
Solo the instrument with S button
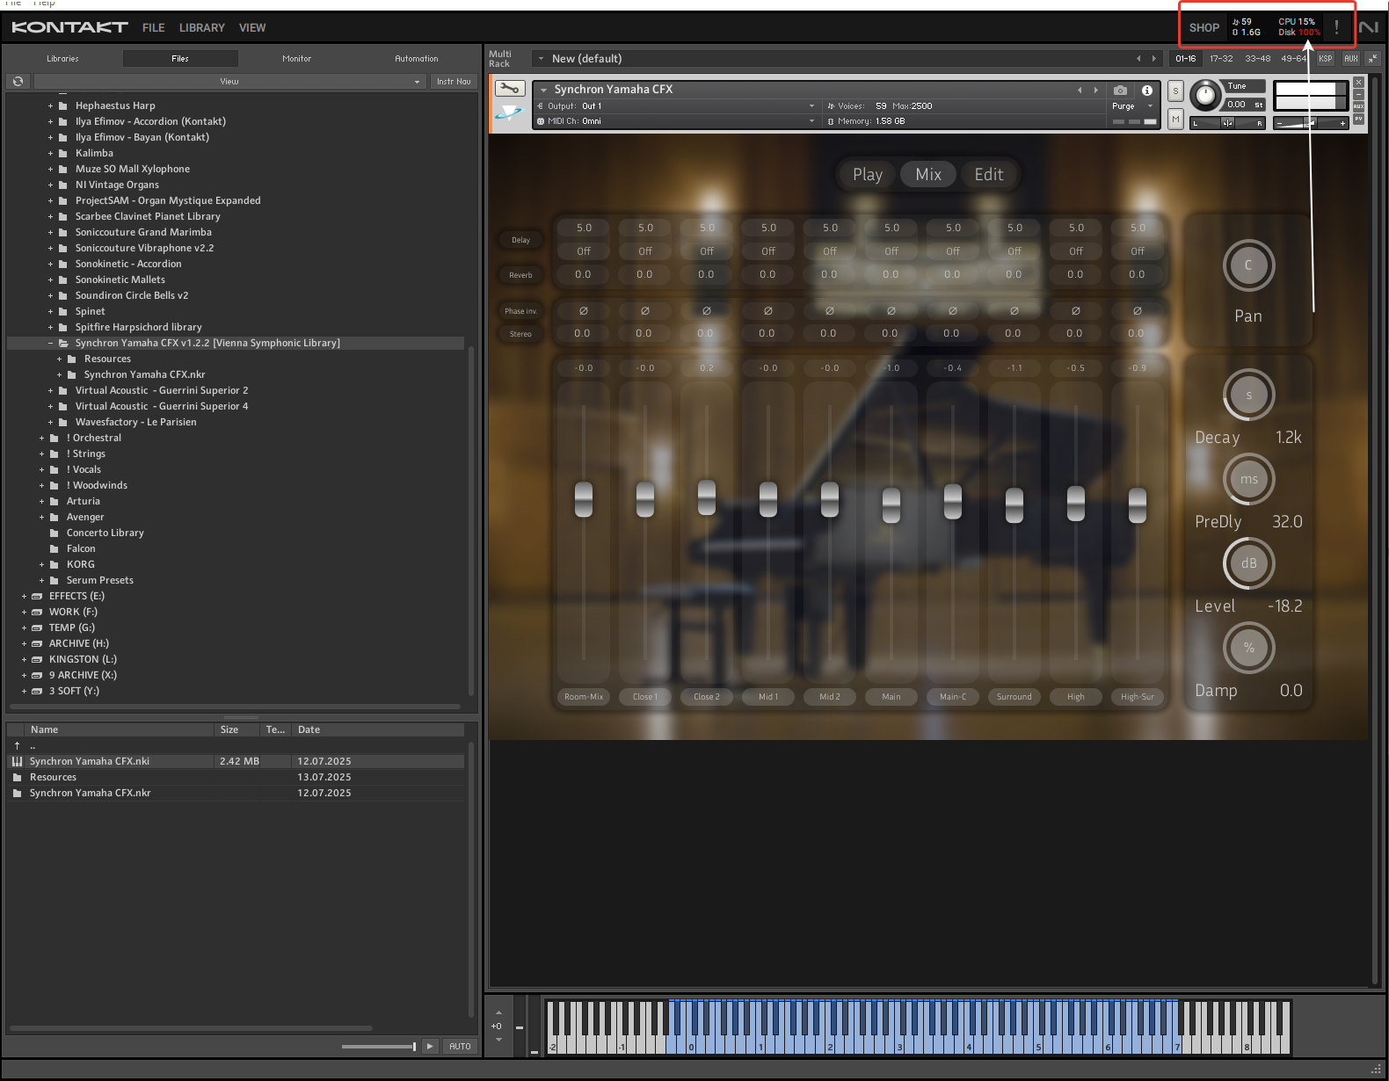pos(1175,91)
